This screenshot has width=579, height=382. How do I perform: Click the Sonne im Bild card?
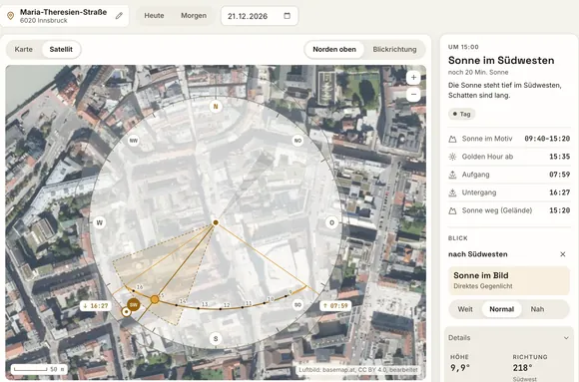pyautogui.click(x=509, y=280)
